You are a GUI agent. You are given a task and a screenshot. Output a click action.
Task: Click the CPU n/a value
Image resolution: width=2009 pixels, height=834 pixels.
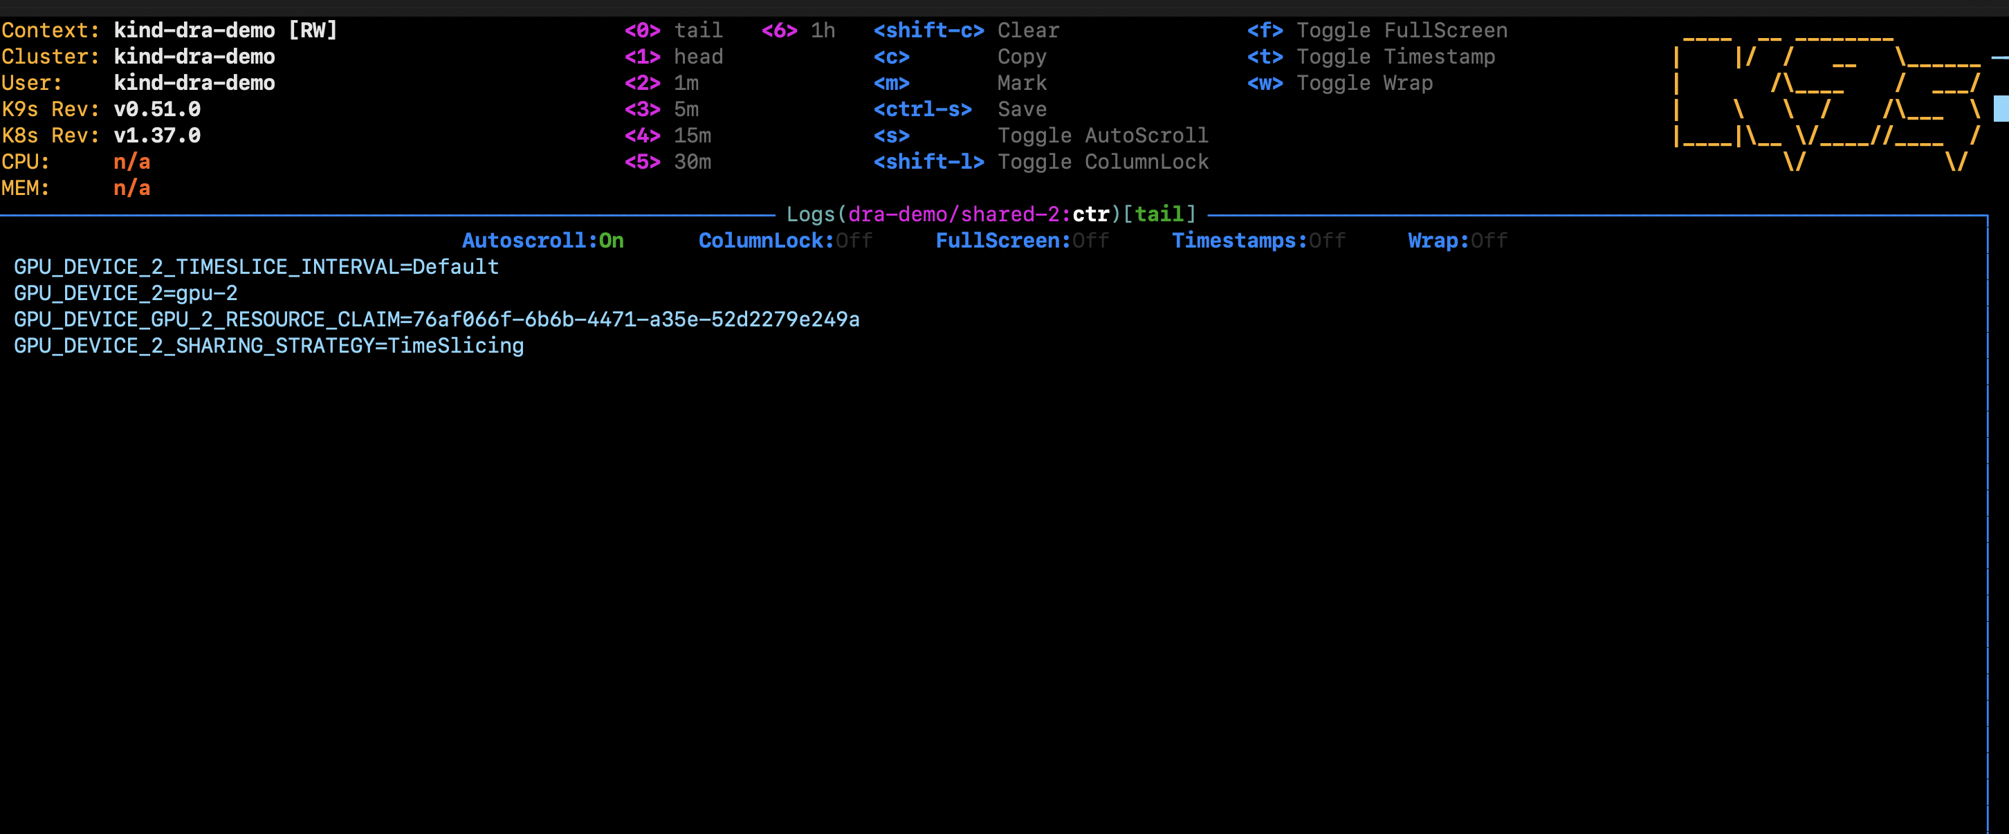pos(132,161)
